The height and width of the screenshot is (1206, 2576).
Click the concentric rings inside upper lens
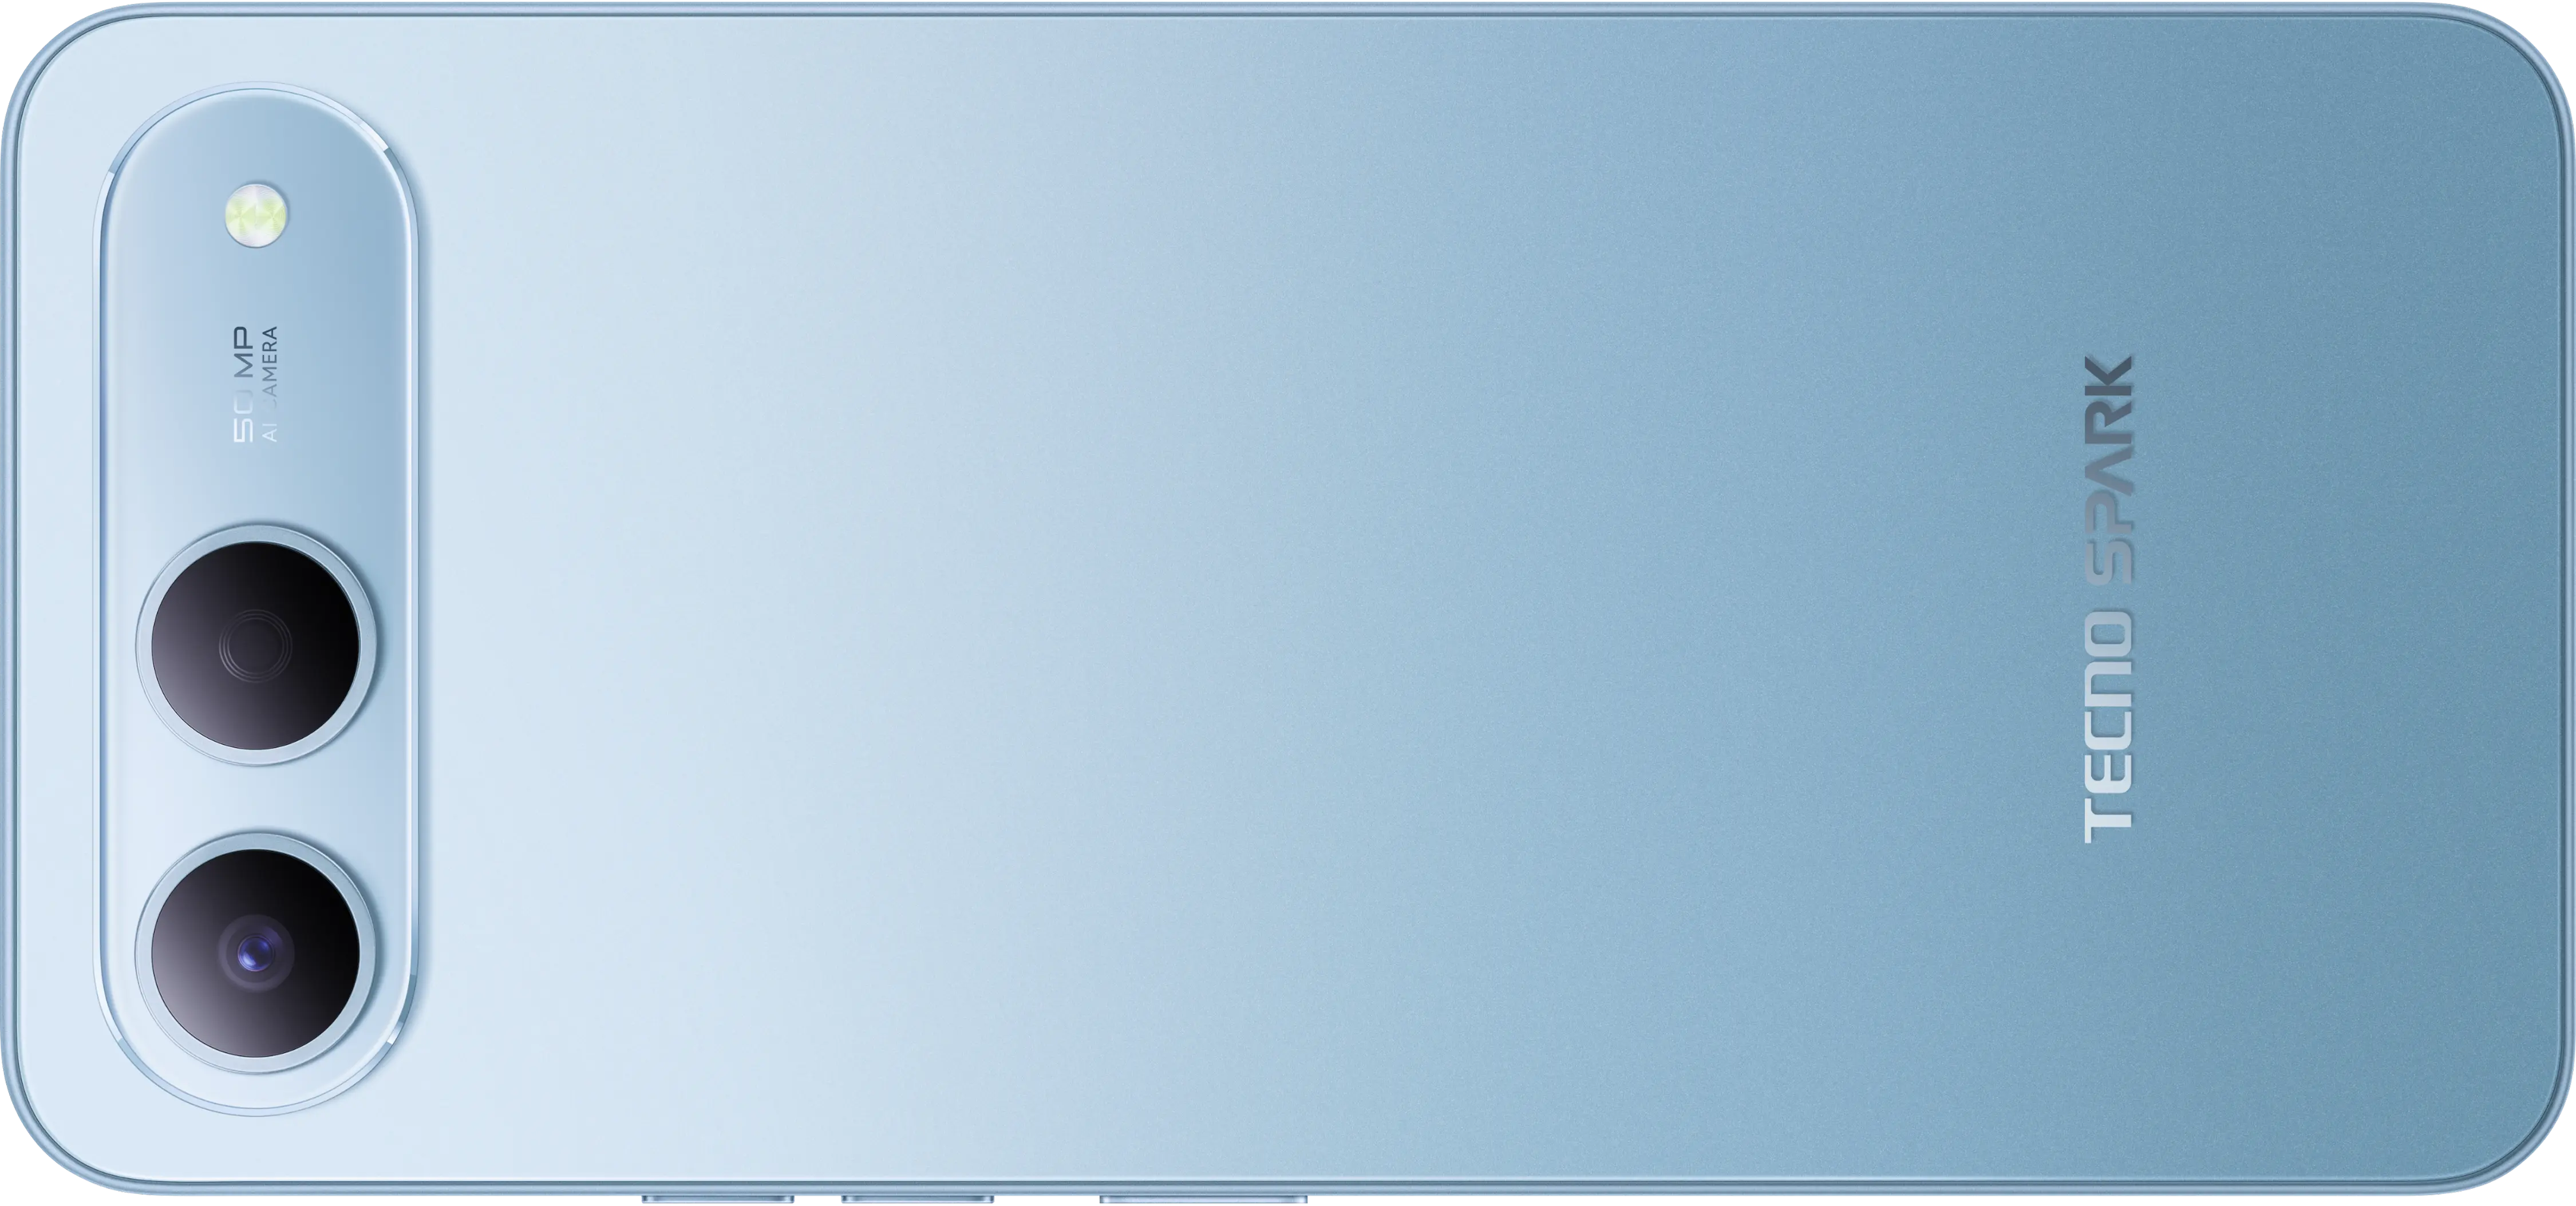[x=255, y=646]
